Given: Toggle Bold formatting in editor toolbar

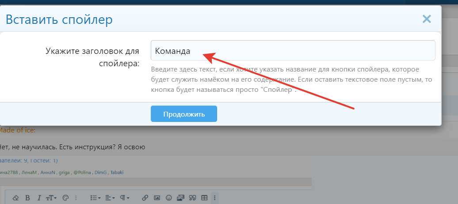Looking at the screenshot, I should [27, 198].
